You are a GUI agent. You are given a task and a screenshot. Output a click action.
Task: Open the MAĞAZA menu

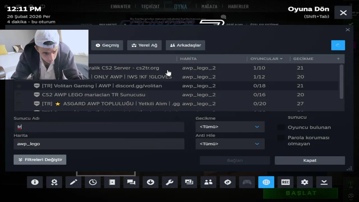(209, 6)
